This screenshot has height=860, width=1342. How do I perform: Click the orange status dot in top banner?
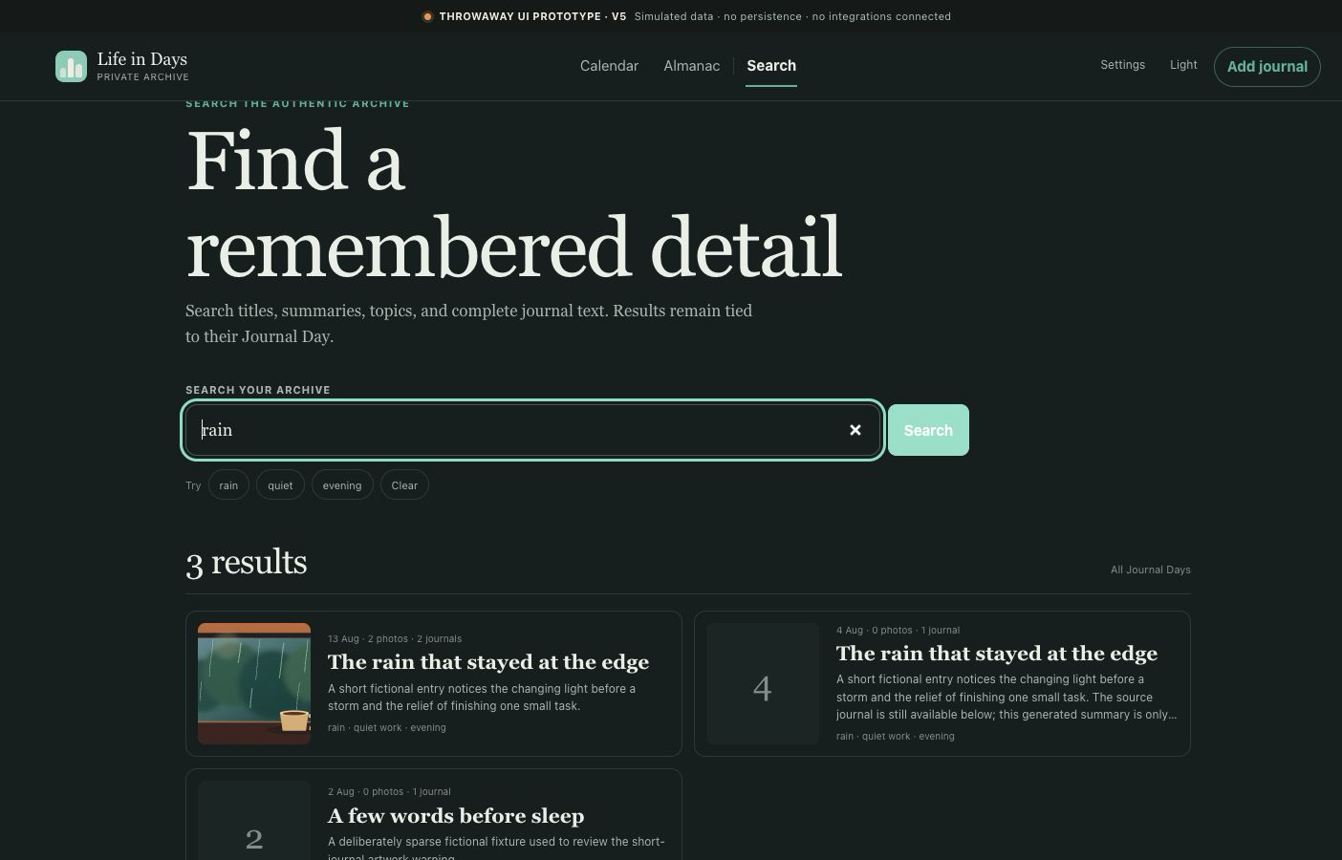point(427,16)
